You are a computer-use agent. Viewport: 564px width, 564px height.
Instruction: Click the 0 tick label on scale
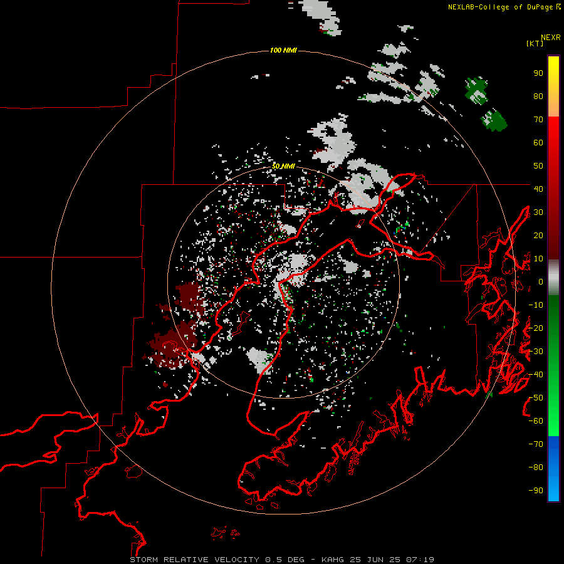tap(541, 281)
